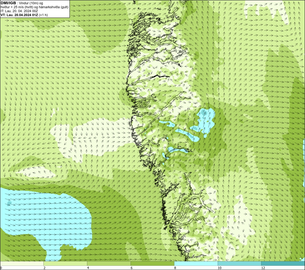Click the 6–8 m/s darker green scale swatch
Viewport: 305px width, 270px height.
152,264
